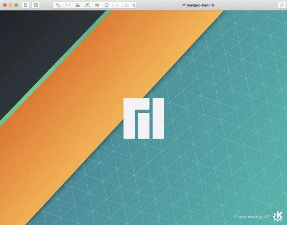The height and width of the screenshot is (225, 287).
Task: Click the yellow minimize window button
Action: tap(10, 5)
